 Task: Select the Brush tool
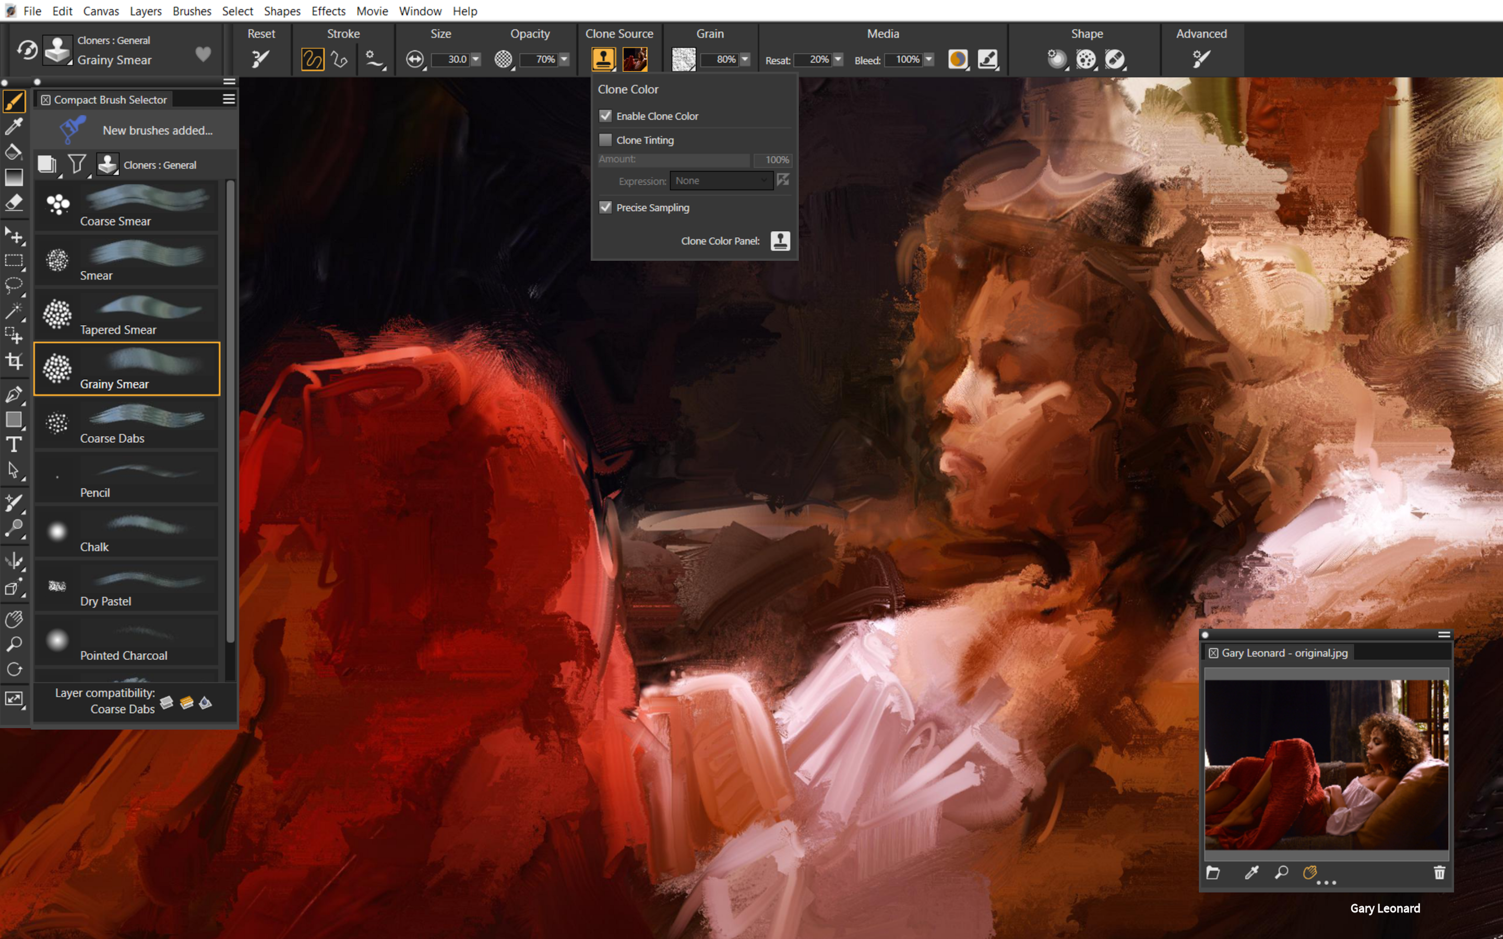(14, 101)
